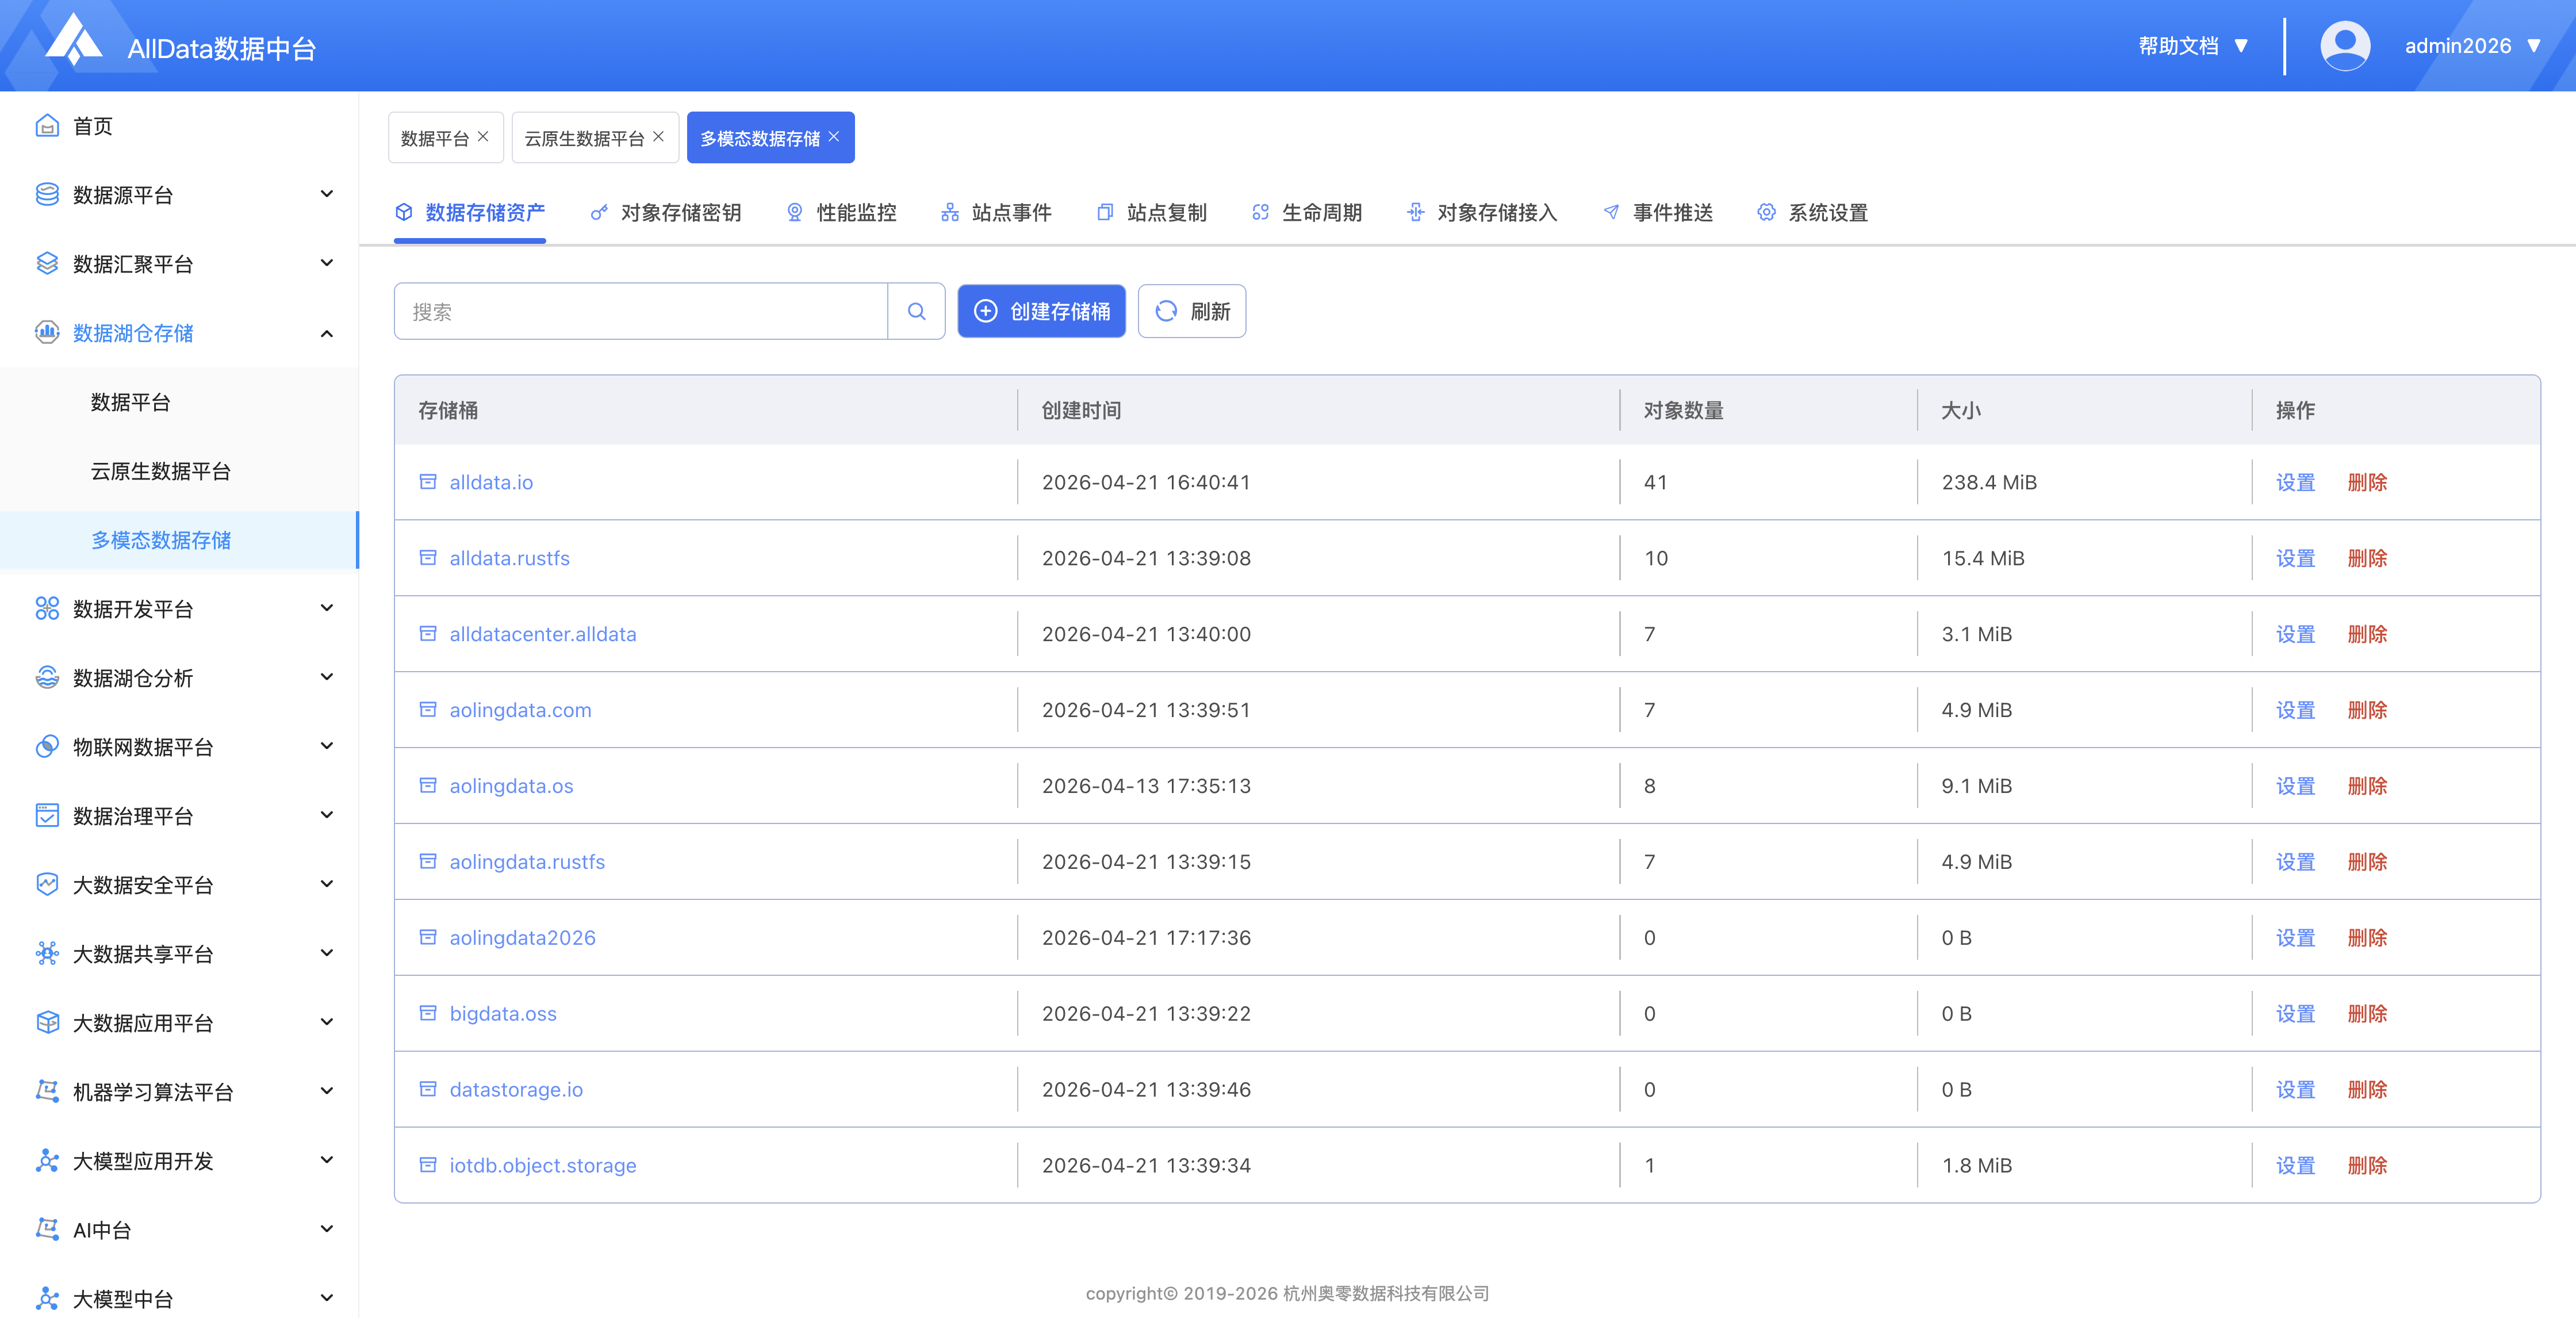The image size is (2576, 1318).
Task: Open the aolingdata.com bucket link
Action: pyautogui.click(x=520, y=710)
